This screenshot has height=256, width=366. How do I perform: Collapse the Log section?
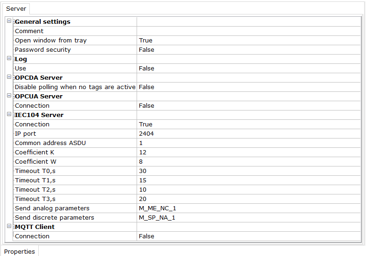tap(9, 58)
